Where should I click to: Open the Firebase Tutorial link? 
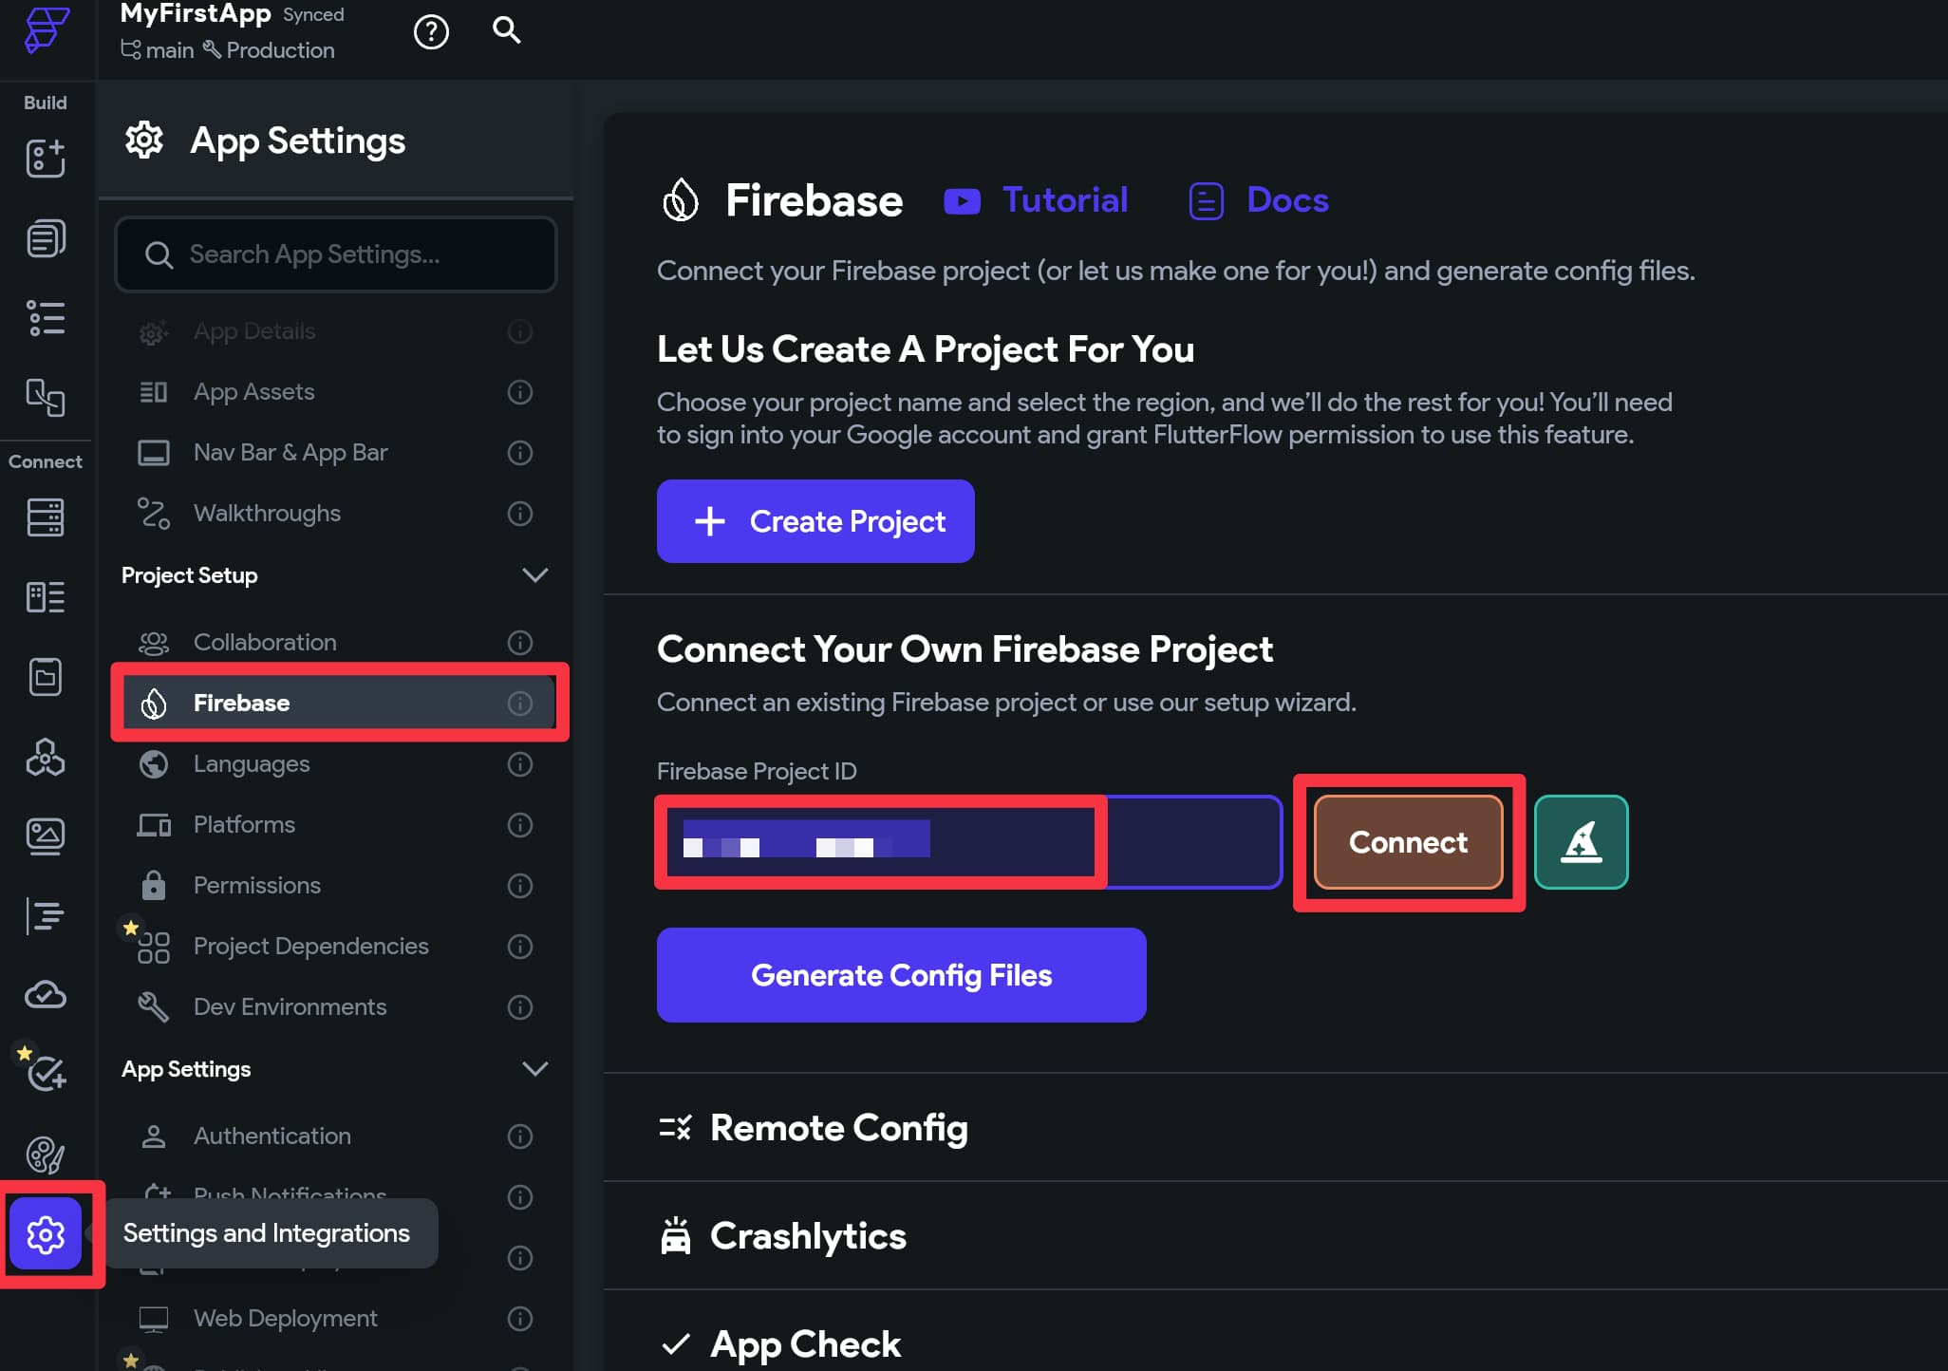point(1036,200)
